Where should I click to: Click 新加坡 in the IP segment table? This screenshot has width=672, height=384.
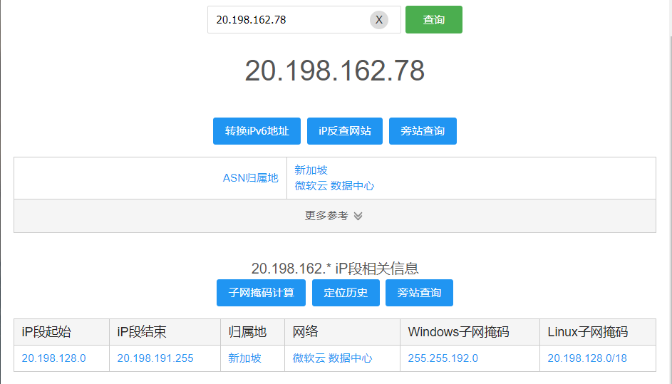244,358
